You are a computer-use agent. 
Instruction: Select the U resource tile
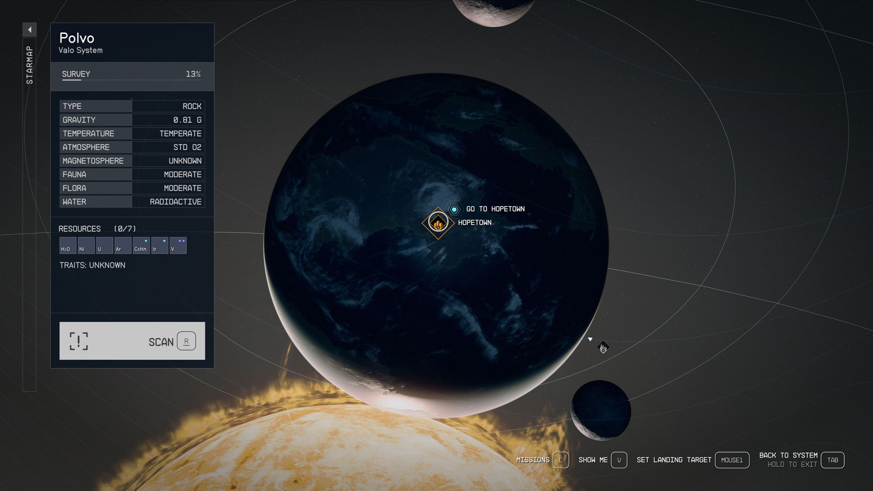coord(105,245)
